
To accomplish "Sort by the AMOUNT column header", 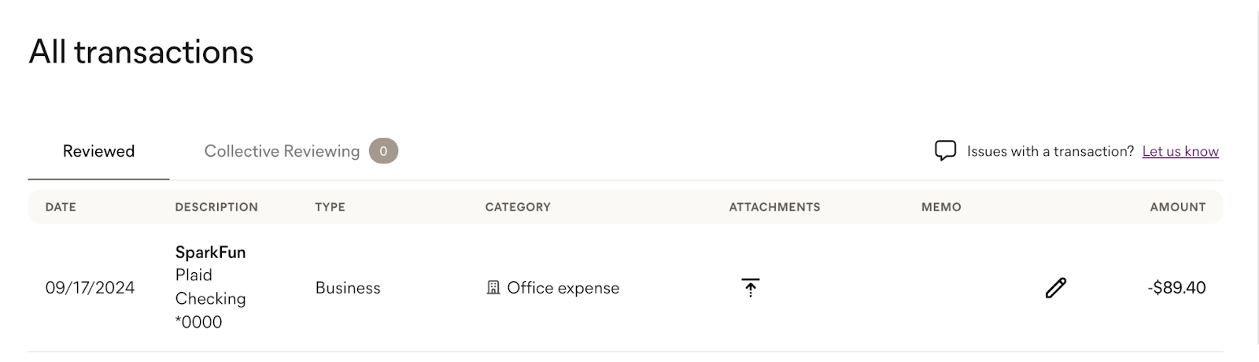I will coord(1178,207).
